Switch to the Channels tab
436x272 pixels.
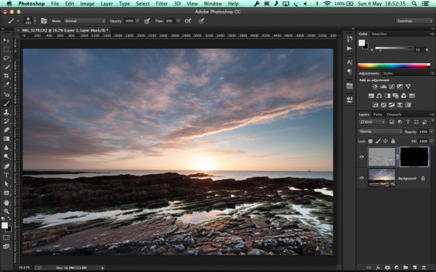(394, 115)
